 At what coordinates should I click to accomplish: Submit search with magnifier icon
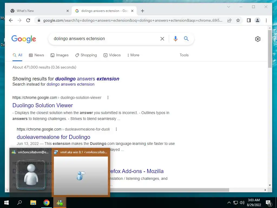(186, 38)
